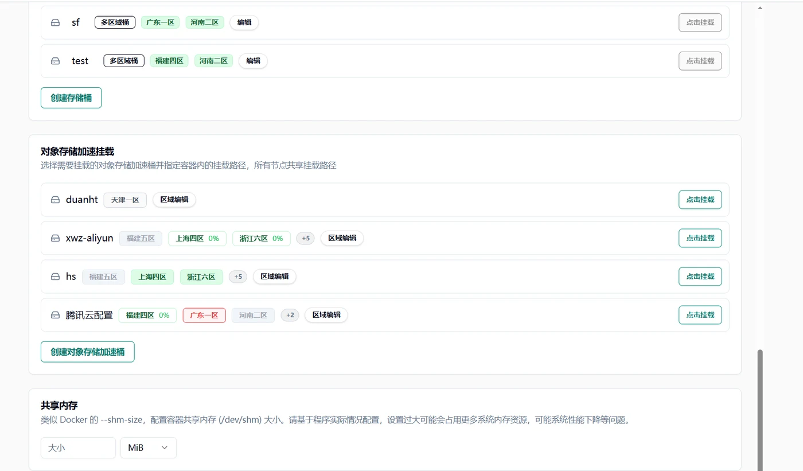Click the bucket name xwz-aliyun

[x=89, y=238]
